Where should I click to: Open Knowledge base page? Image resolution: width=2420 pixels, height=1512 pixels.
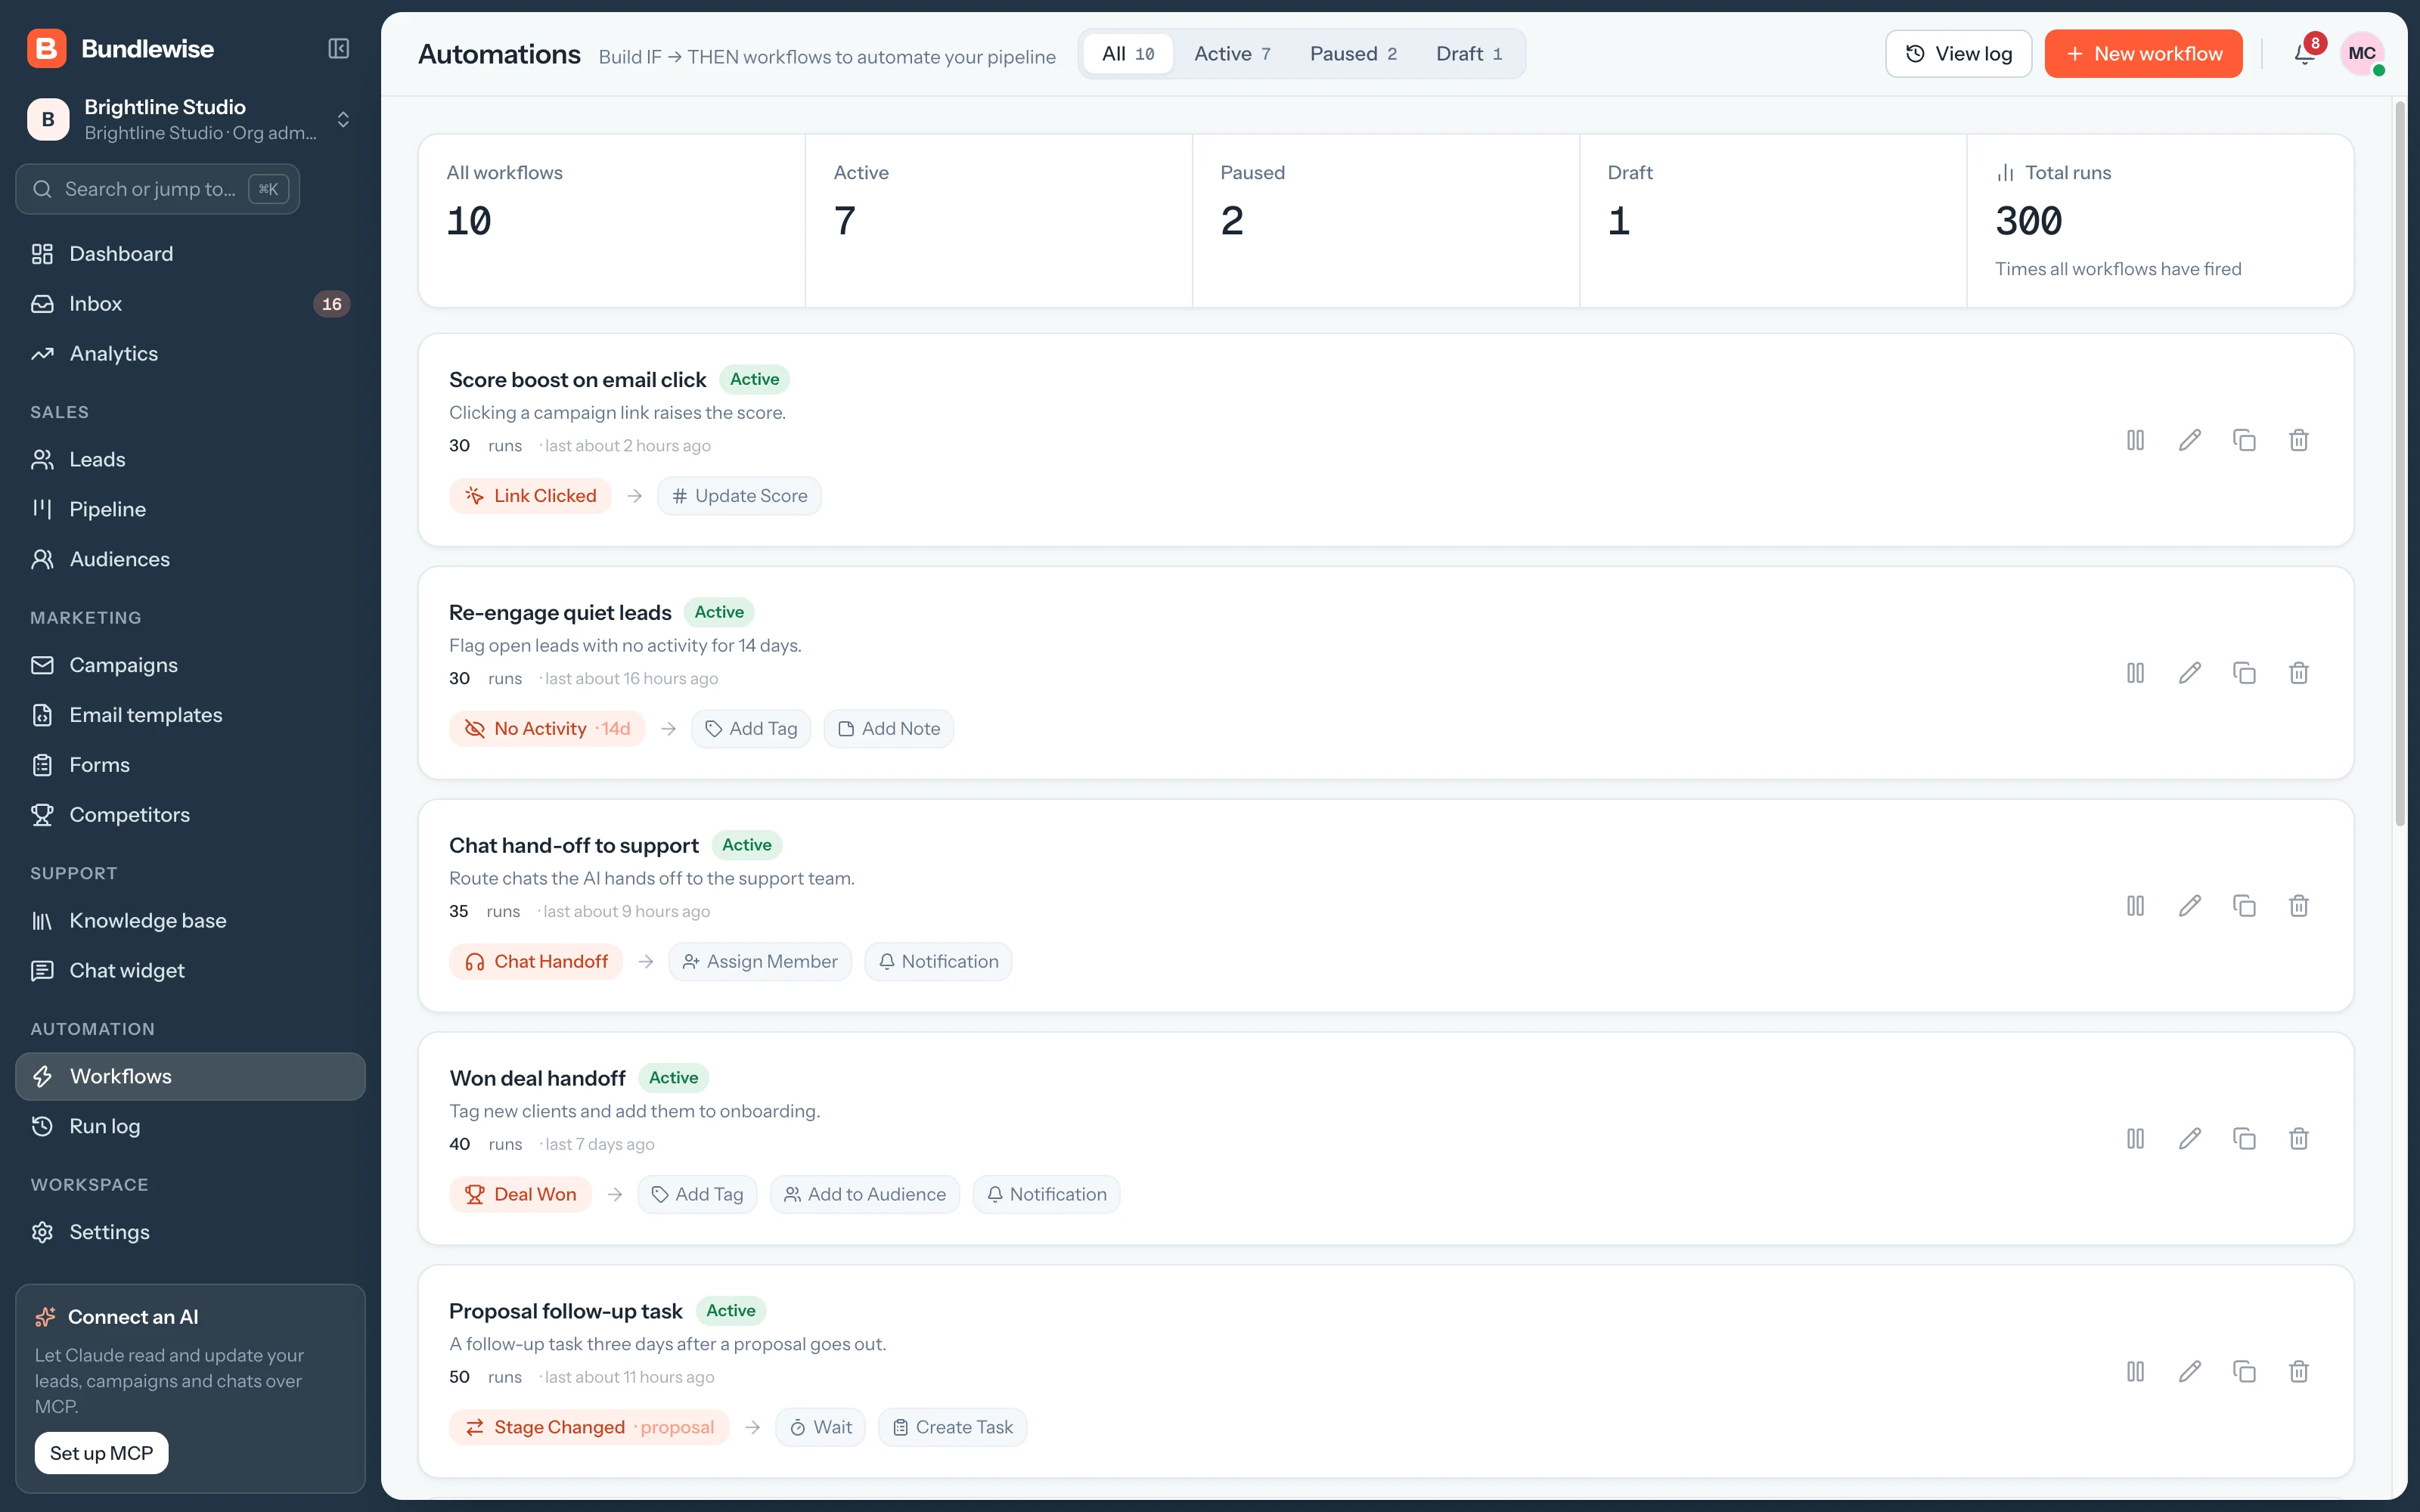[190, 920]
